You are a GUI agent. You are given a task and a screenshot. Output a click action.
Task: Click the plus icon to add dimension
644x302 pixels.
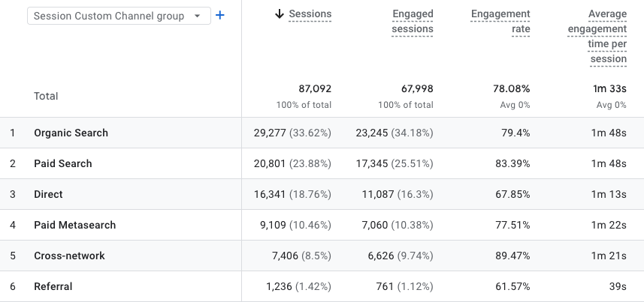click(220, 16)
